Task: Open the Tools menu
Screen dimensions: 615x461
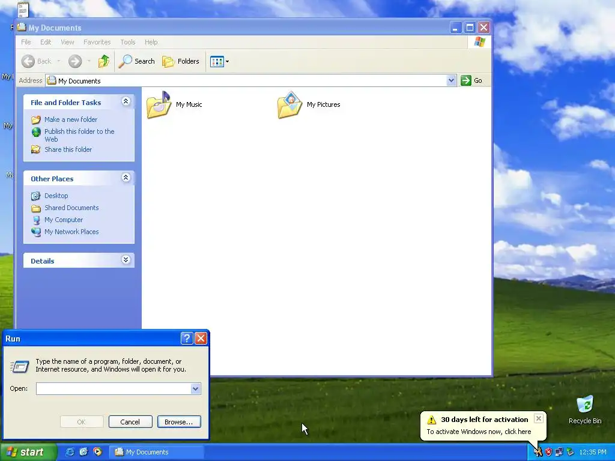Action: tap(128, 42)
